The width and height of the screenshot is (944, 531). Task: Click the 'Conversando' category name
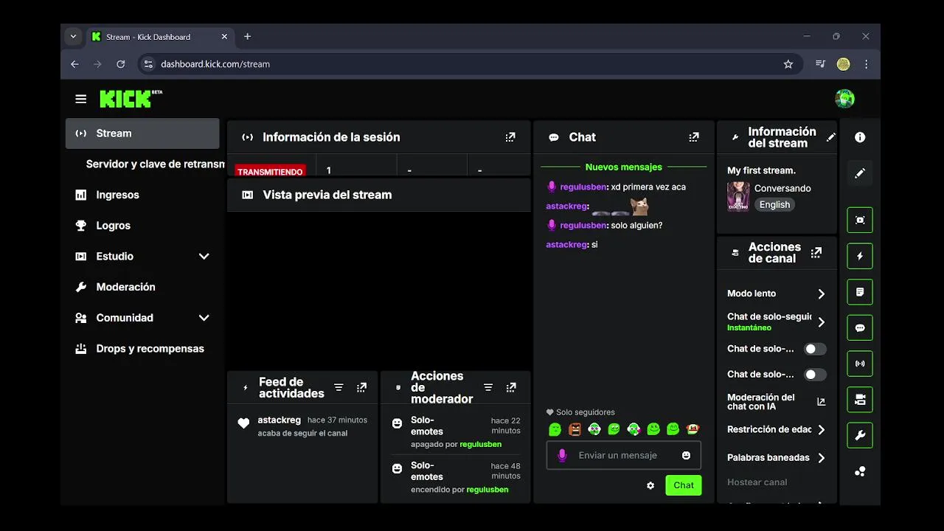coord(782,188)
